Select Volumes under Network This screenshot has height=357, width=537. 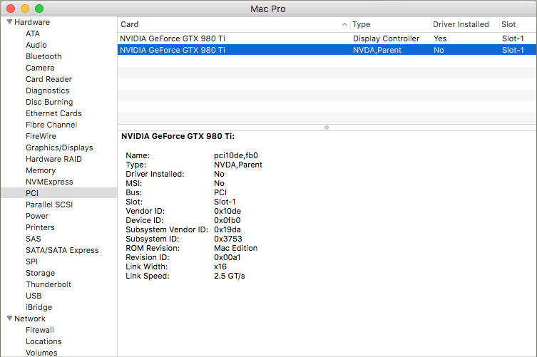tap(41, 353)
